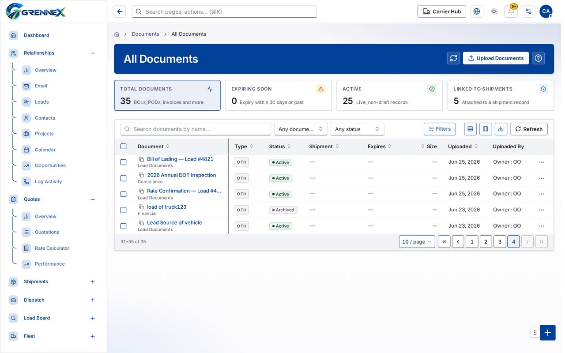The width and height of the screenshot is (565, 353).
Task: Sort by the Uploaded column header
Action: tap(463, 146)
